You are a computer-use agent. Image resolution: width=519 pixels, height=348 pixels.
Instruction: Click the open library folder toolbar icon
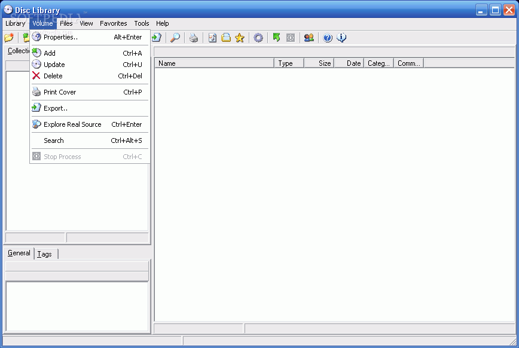(x=9, y=38)
